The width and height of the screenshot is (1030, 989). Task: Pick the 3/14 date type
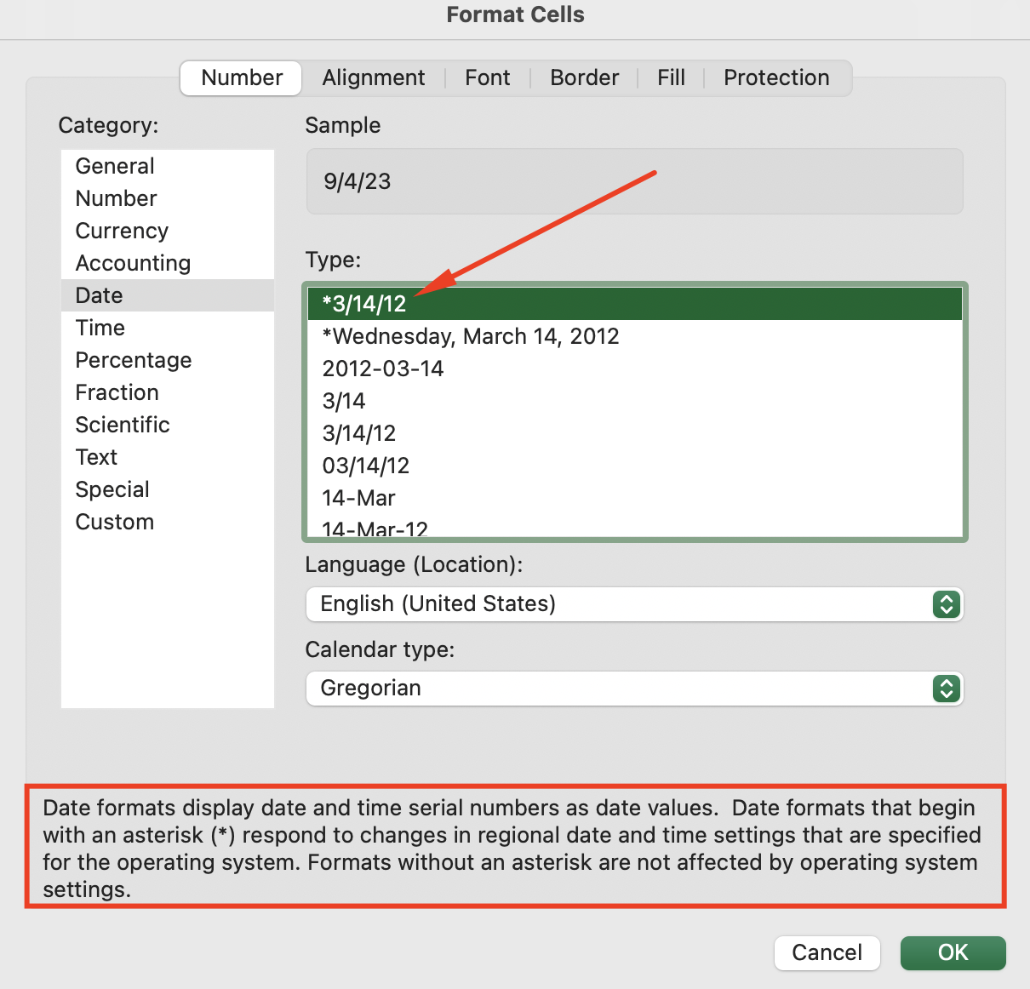tap(635, 401)
